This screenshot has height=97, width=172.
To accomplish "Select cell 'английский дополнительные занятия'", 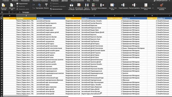I will [x=51, y=60].
